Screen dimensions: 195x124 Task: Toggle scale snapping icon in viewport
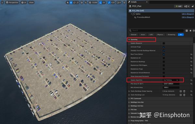point(109,3)
